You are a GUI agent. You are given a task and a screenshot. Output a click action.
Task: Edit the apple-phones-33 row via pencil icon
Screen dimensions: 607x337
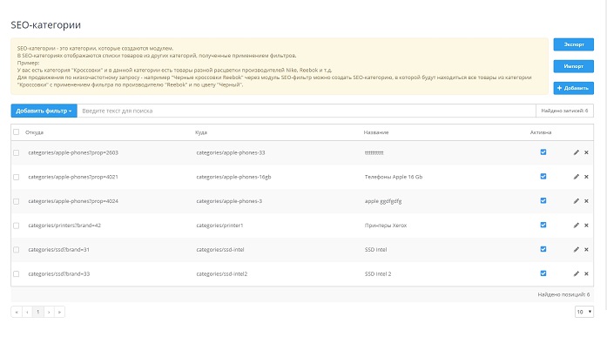tap(576, 152)
